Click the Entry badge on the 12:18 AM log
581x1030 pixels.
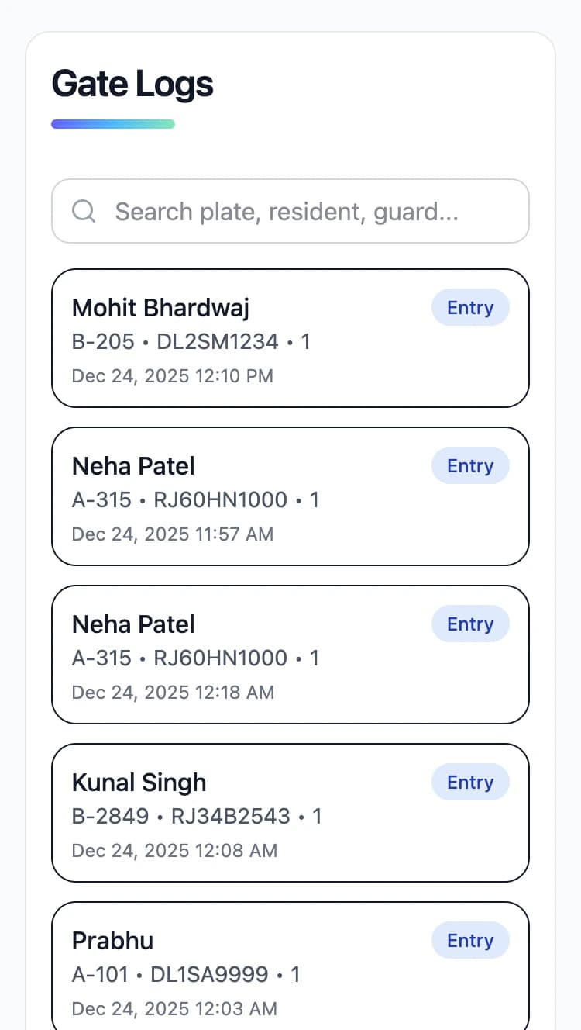(469, 624)
